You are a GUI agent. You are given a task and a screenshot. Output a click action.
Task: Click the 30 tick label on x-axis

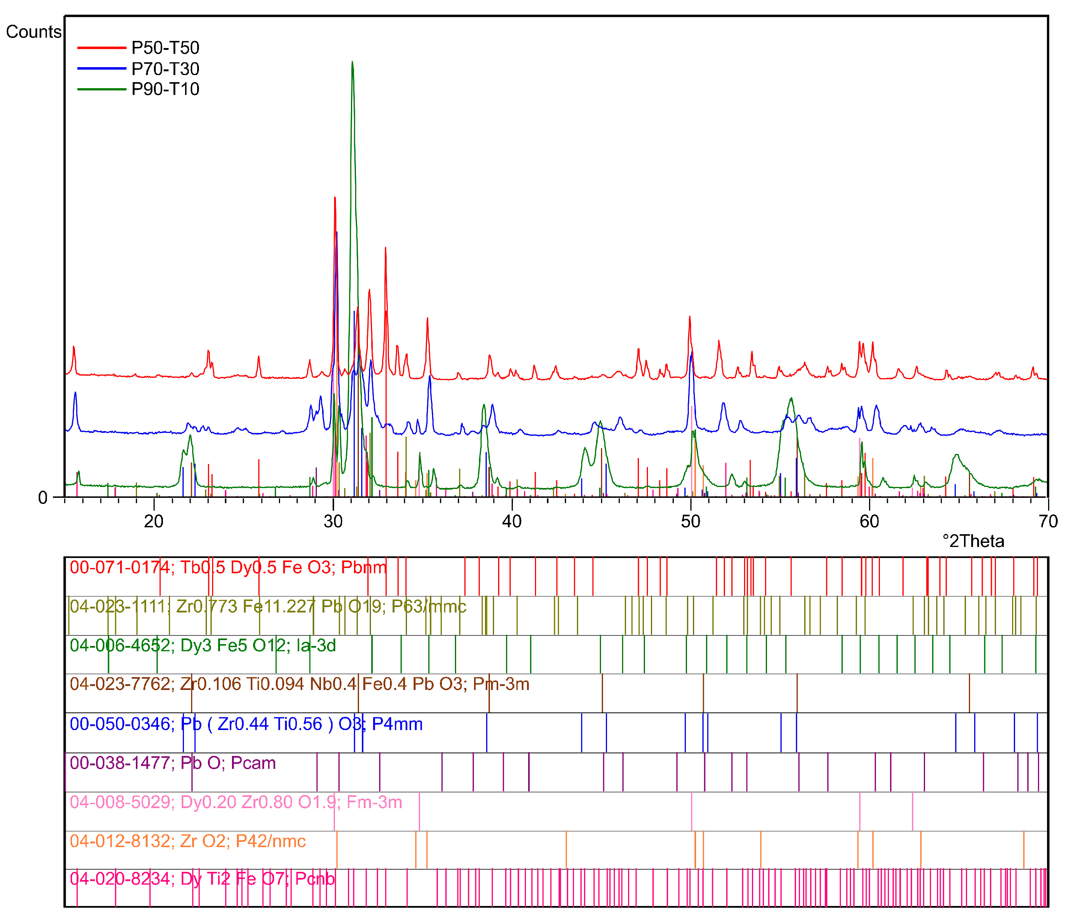[x=333, y=522]
